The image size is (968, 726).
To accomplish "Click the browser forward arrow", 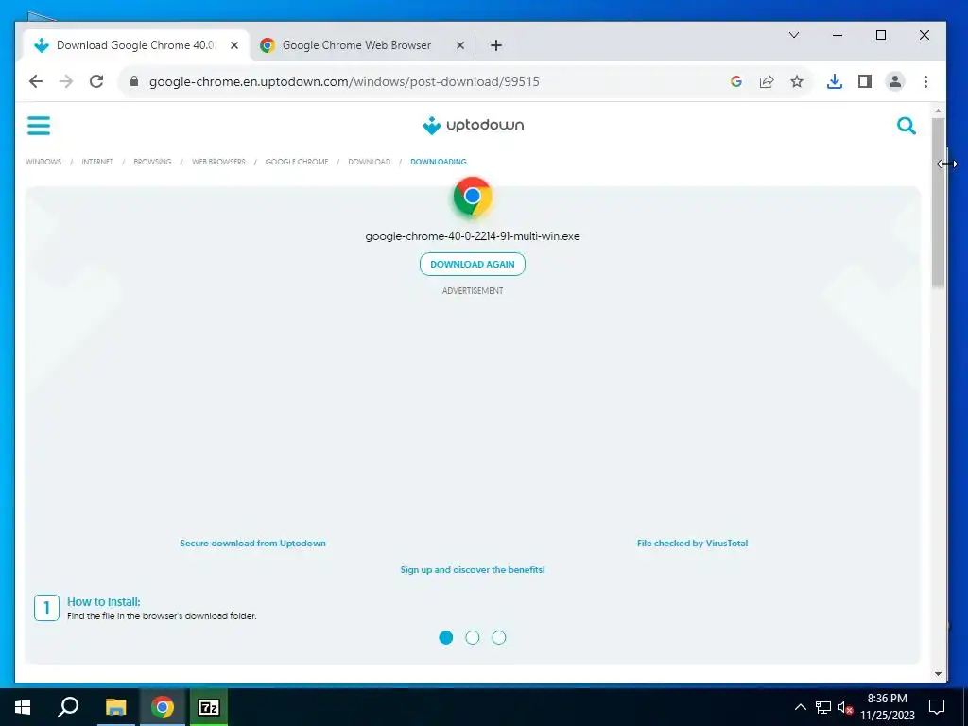I will click(x=66, y=81).
